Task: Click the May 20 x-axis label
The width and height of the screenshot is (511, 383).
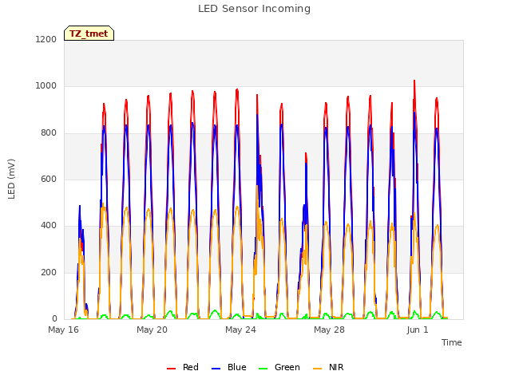Action: tap(152, 330)
